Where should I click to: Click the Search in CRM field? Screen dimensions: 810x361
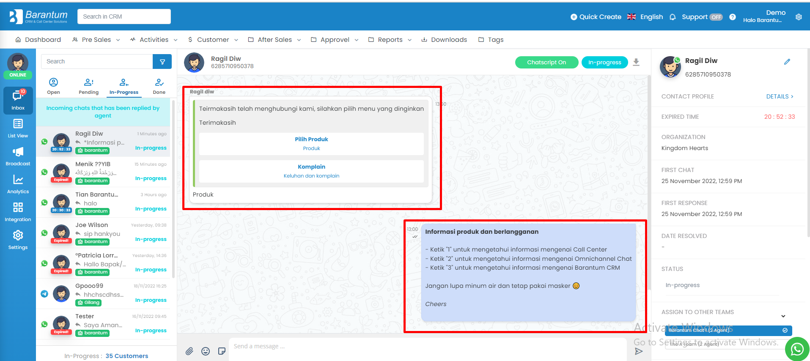(124, 16)
